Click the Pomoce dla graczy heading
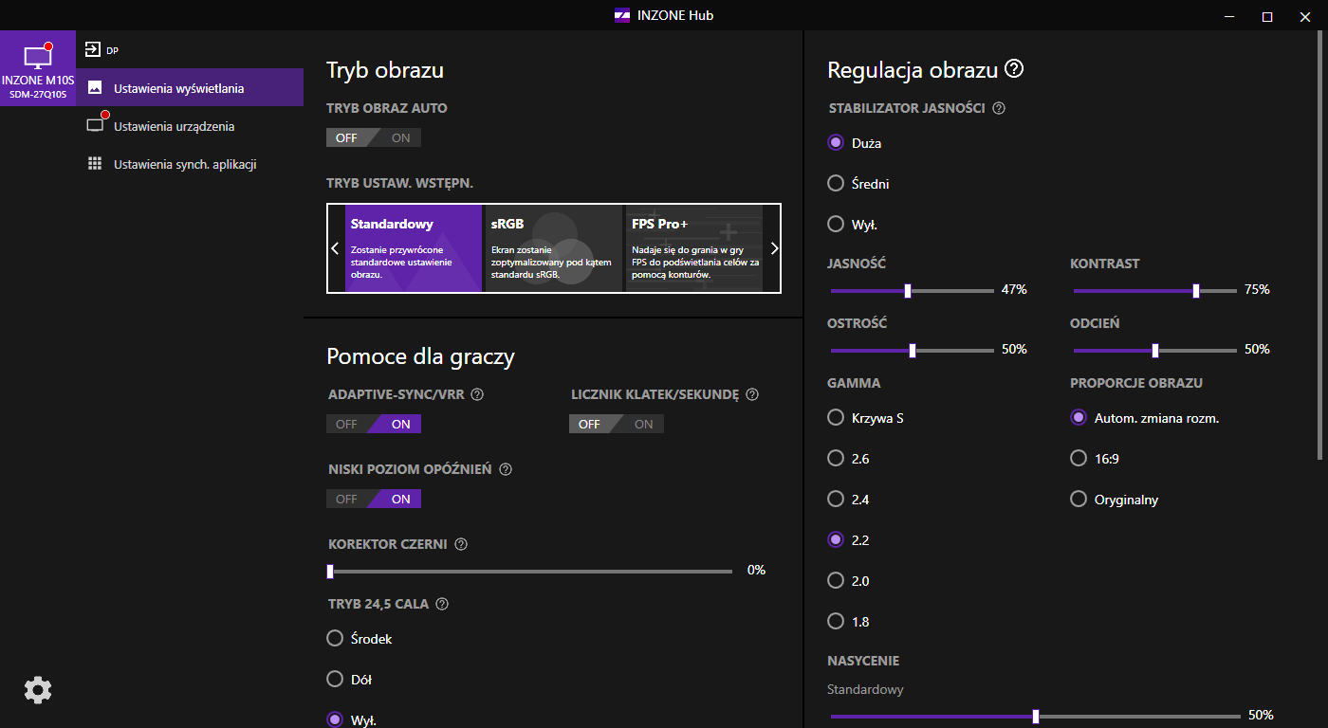Viewport: 1328px width, 728px height. (x=420, y=356)
